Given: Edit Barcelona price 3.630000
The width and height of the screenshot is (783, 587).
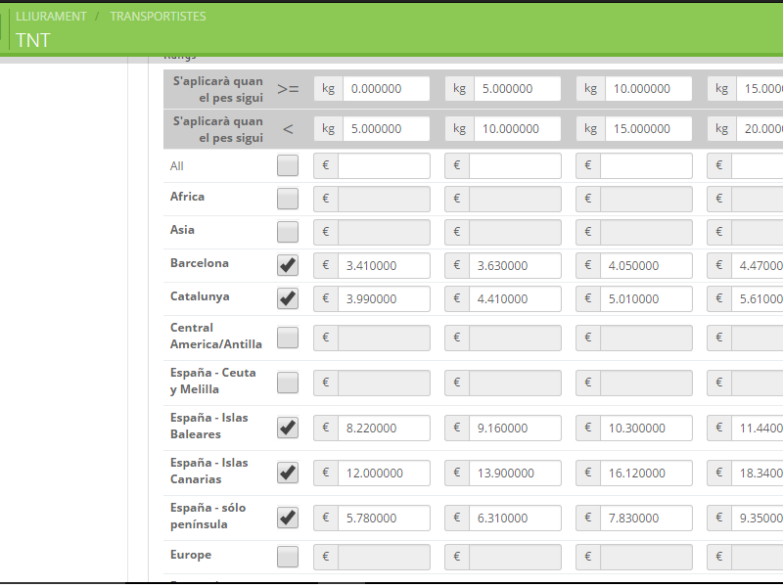Looking at the screenshot, I should [515, 265].
